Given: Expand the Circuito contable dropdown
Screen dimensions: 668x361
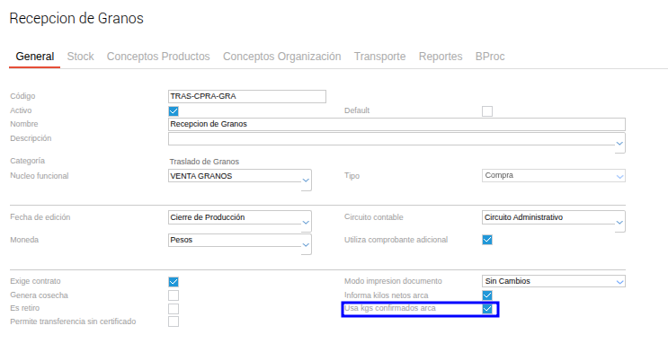Looking at the screenshot, I should point(619,222).
